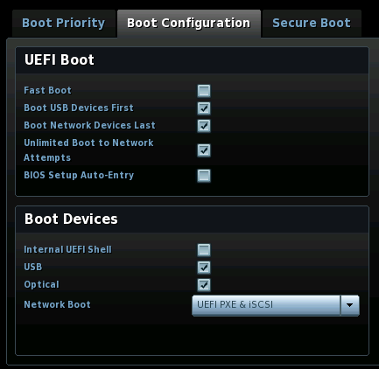
Task: Open the Secure Boot tab
Action: pos(312,24)
